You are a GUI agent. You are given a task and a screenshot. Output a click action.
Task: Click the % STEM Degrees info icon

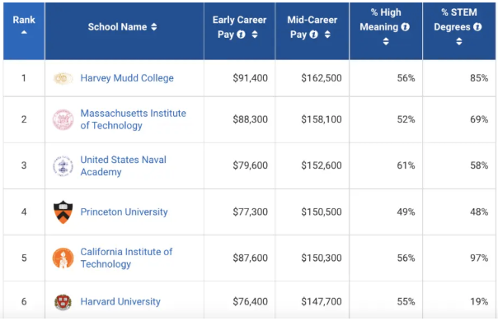tap(477, 27)
